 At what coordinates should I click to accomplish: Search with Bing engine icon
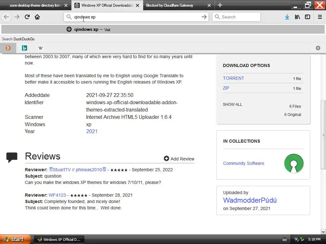[24, 48]
